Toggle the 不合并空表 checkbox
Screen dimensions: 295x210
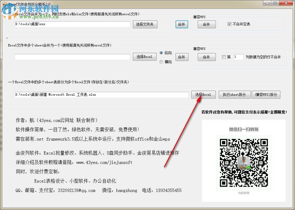point(229,24)
